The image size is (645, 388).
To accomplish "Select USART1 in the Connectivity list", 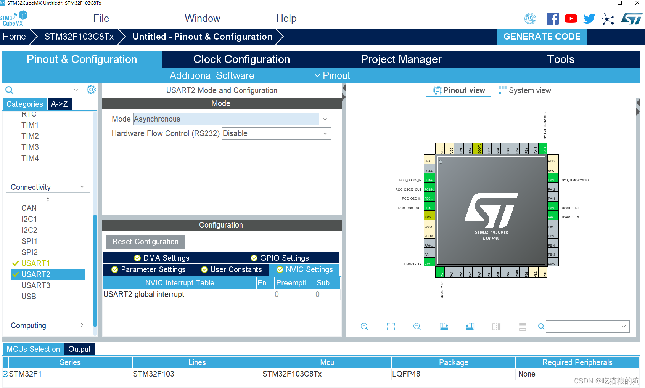I will click(35, 263).
